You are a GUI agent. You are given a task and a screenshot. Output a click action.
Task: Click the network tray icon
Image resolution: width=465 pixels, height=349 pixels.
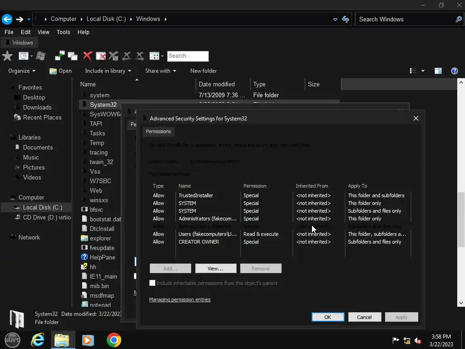pos(407,340)
